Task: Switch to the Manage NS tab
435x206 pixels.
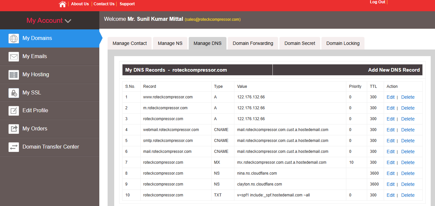Action: click(170, 43)
